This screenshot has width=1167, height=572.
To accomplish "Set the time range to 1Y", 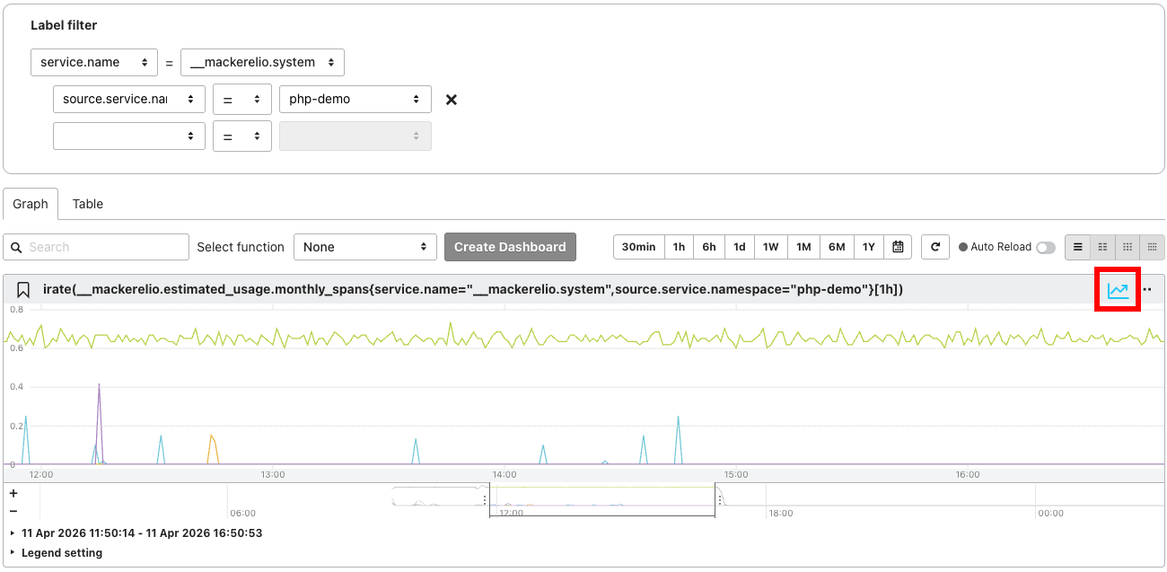I will coord(869,247).
